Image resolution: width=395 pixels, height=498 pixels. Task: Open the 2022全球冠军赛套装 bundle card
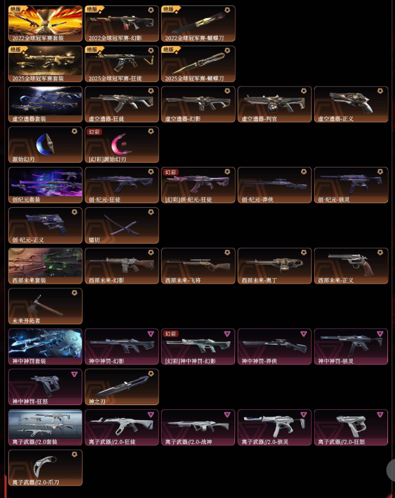pyautogui.click(x=46, y=23)
